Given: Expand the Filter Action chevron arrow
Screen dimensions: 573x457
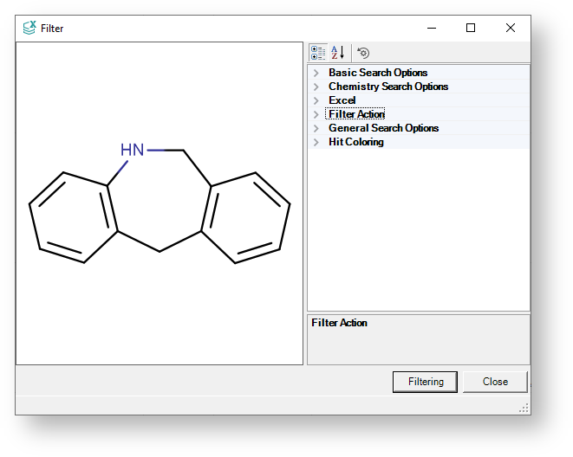Looking at the screenshot, I should [x=316, y=114].
